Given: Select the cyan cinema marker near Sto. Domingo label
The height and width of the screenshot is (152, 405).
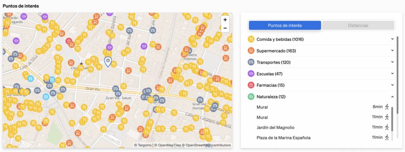Looking at the screenshot, I should tap(46, 97).
